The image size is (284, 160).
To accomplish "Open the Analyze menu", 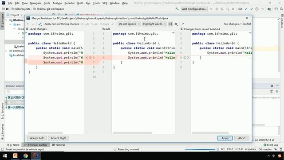I will [57, 3].
